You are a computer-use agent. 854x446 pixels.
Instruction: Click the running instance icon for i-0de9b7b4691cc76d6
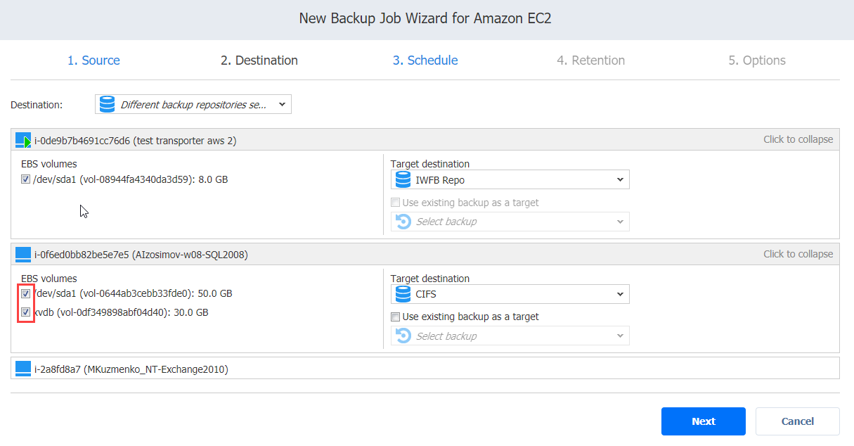[23, 140]
